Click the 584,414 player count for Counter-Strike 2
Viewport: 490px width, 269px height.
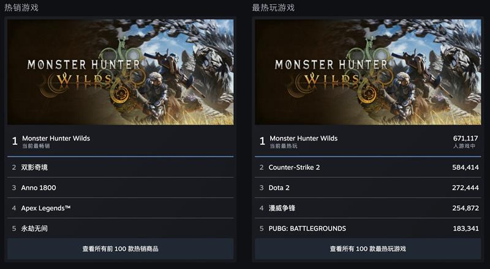coord(466,168)
